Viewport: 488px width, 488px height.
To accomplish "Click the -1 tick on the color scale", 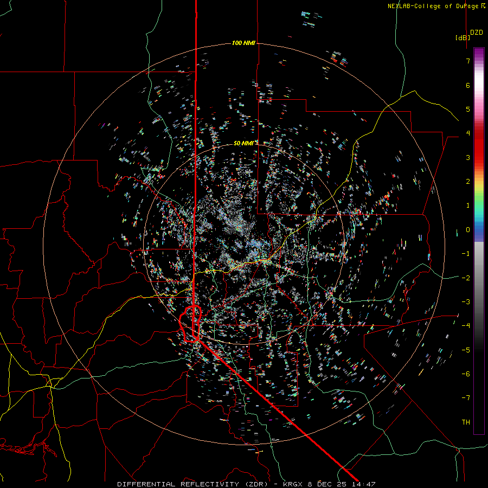I will [x=466, y=254].
